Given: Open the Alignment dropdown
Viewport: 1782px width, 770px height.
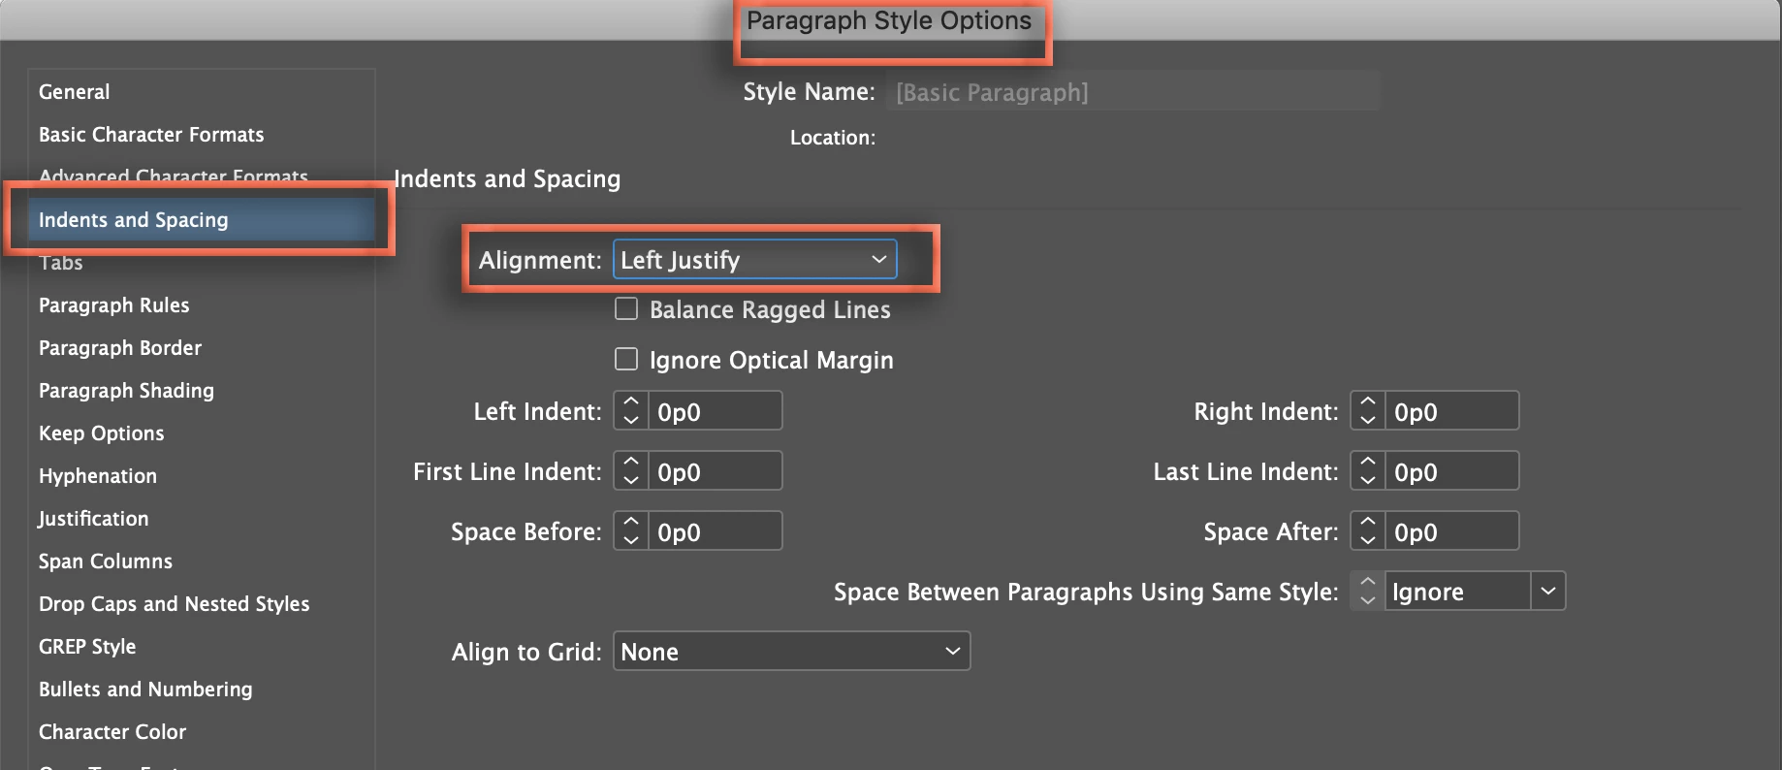Looking at the screenshot, I should coord(755,260).
